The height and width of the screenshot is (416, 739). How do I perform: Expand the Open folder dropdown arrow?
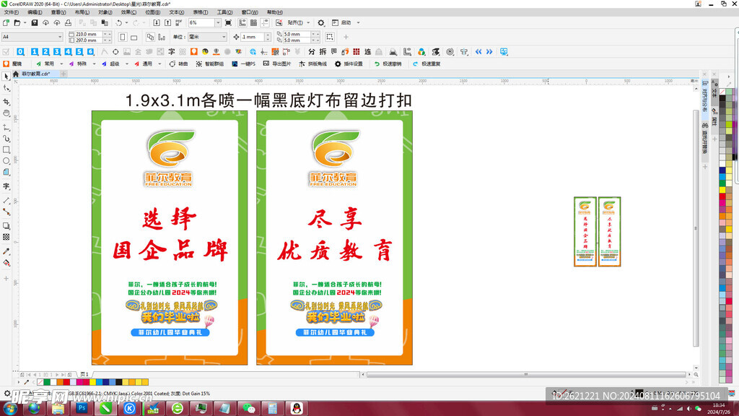tap(25, 22)
